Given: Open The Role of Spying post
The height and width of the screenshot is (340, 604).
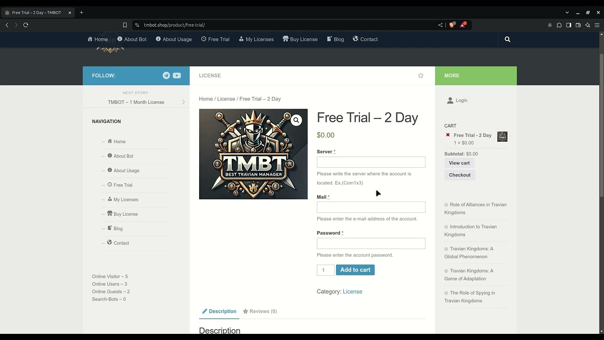Looking at the screenshot, I should (x=470, y=297).
